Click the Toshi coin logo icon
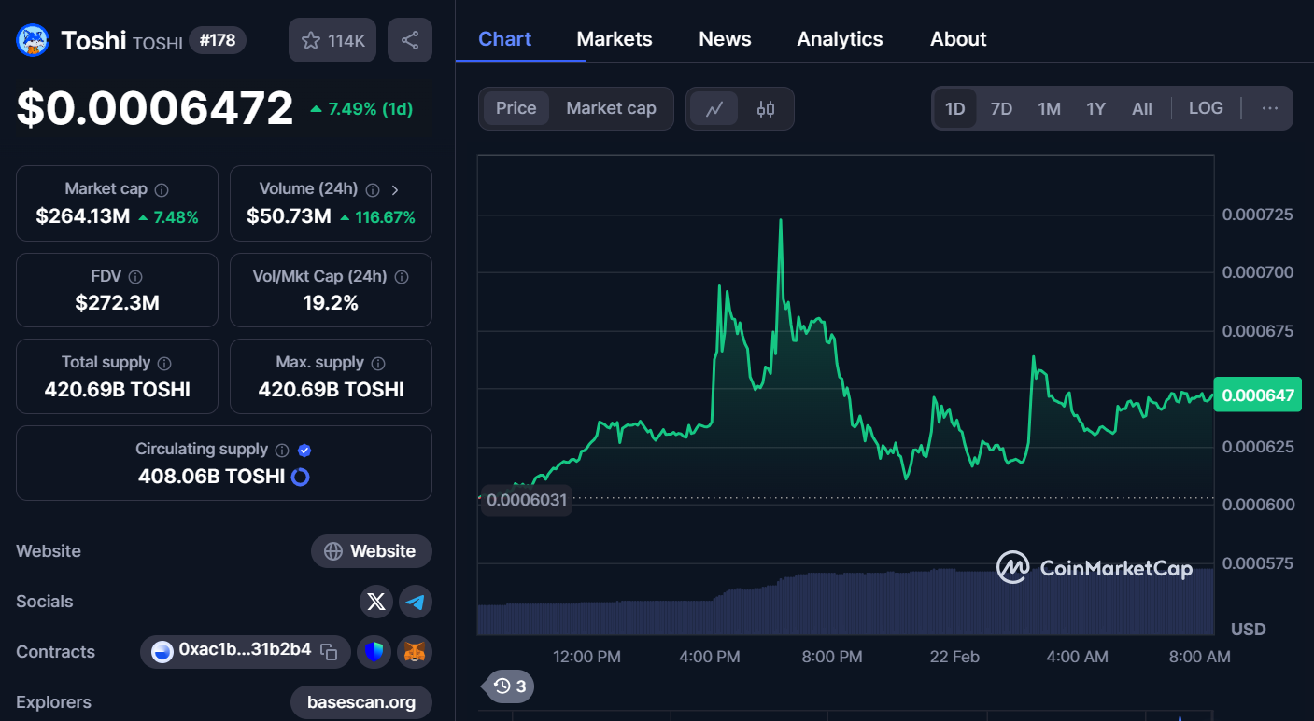This screenshot has height=721, width=1314. coord(34,40)
